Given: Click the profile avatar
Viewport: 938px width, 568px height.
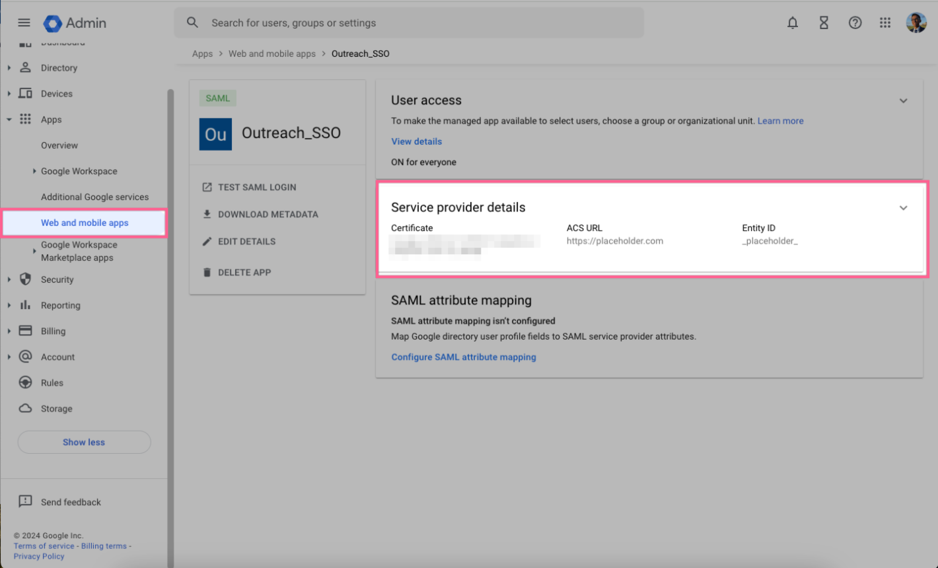Looking at the screenshot, I should tap(916, 22).
